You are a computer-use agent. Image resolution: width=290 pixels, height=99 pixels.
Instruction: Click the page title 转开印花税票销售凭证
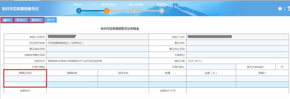pyautogui.click(x=20, y=9)
